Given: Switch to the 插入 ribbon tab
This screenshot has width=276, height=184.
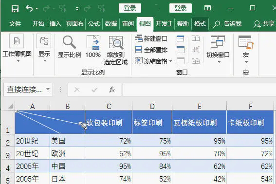Looking at the screenshot, I should point(55,23).
